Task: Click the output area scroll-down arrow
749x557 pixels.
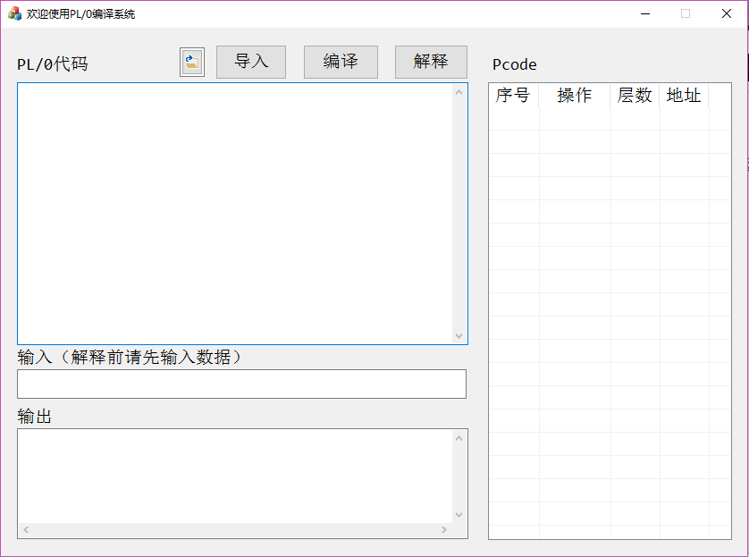Action: [459, 514]
